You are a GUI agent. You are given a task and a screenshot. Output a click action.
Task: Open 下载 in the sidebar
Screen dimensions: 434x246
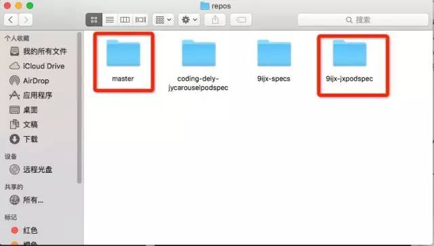click(x=24, y=139)
